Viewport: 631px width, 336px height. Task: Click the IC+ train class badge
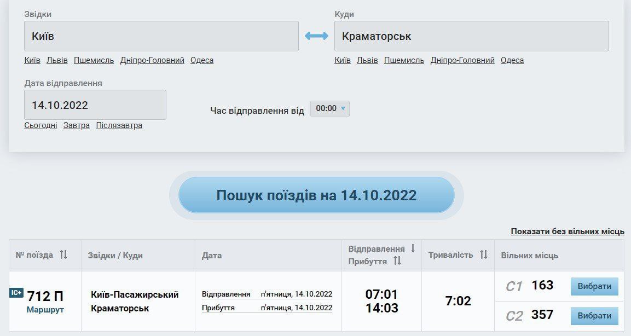coord(16,293)
